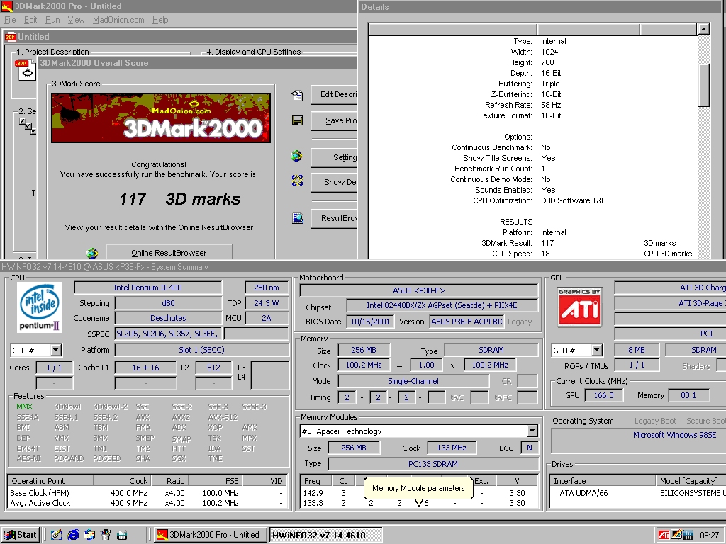Switch to HWiNFO32 taskbar button
The height and width of the screenshot is (544, 726).
[x=325, y=535]
